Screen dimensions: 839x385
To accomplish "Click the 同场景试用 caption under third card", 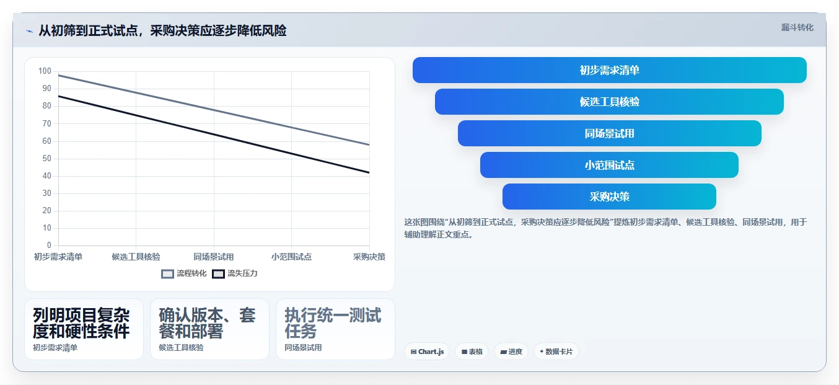I will [x=303, y=348].
